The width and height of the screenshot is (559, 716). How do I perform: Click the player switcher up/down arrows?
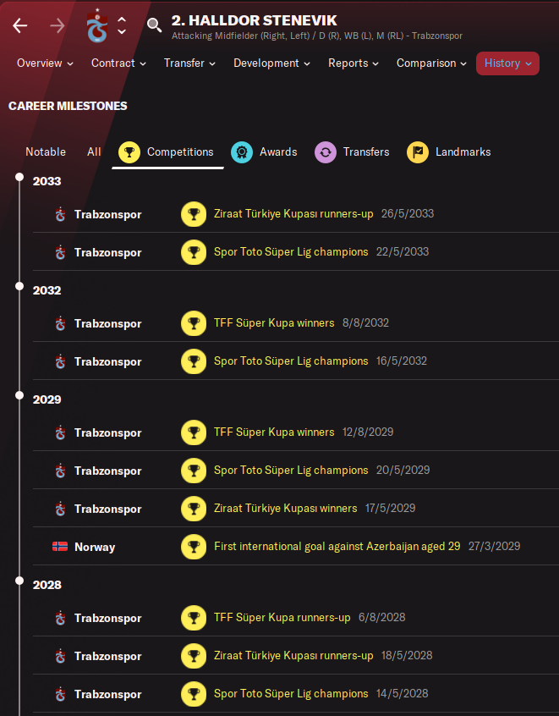pyautogui.click(x=122, y=25)
